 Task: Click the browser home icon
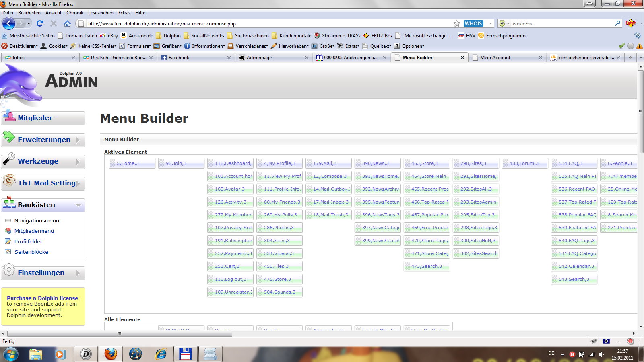pyautogui.click(x=67, y=23)
